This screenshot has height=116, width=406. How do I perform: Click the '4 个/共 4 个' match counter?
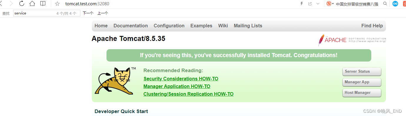[x=66, y=13]
